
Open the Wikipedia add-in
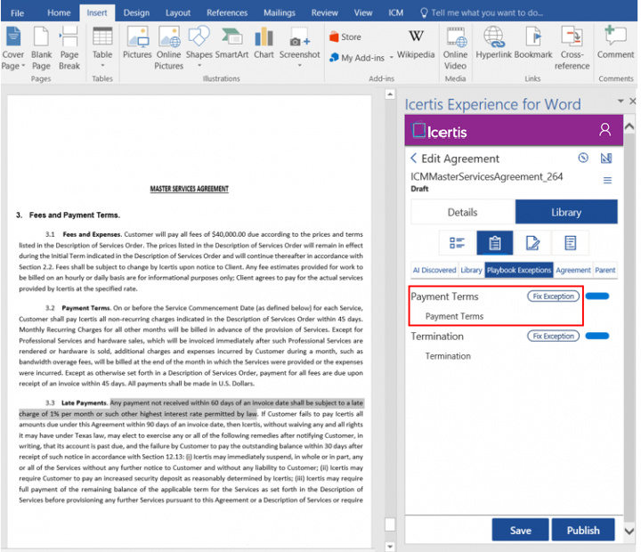pyautogui.click(x=416, y=45)
